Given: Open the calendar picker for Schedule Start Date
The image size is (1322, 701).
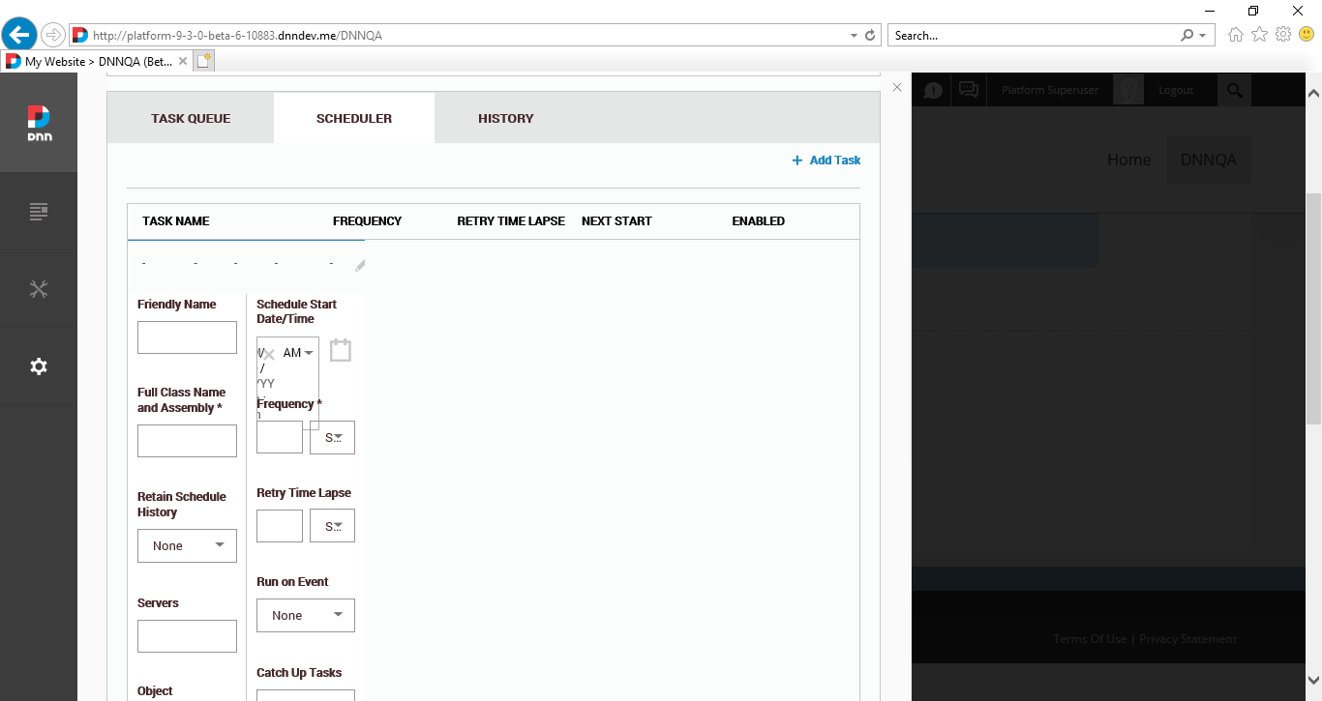Looking at the screenshot, I should click(x=340, y=349).
